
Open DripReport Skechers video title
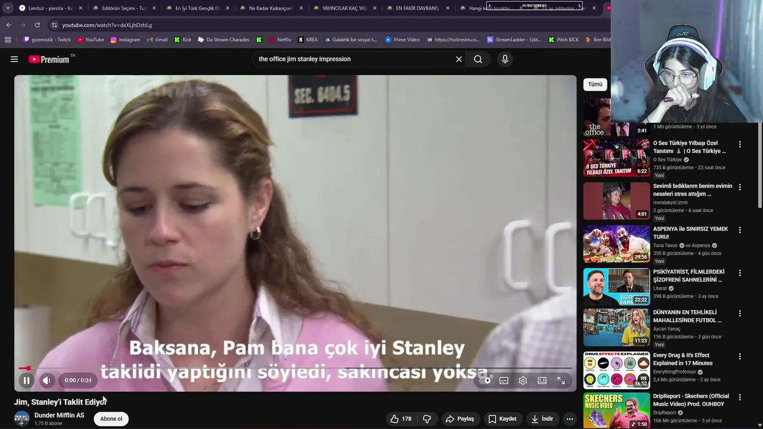coord(691,400)
